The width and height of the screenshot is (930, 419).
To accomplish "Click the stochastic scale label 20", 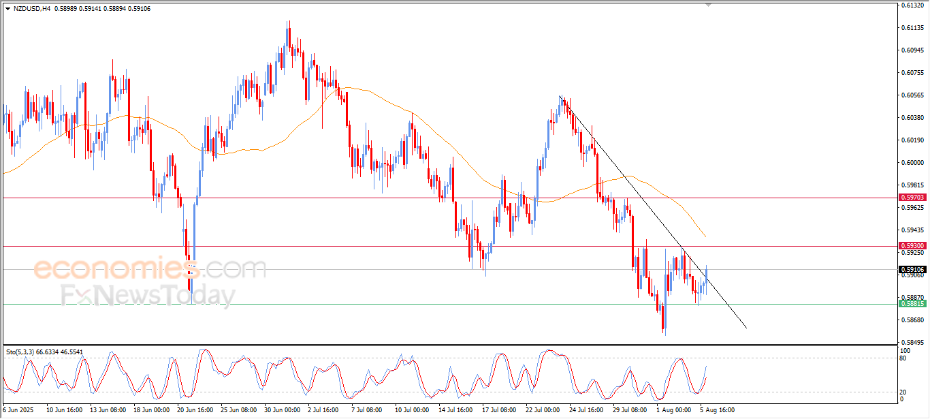I will pyautogui.click(x=903, y=392).
